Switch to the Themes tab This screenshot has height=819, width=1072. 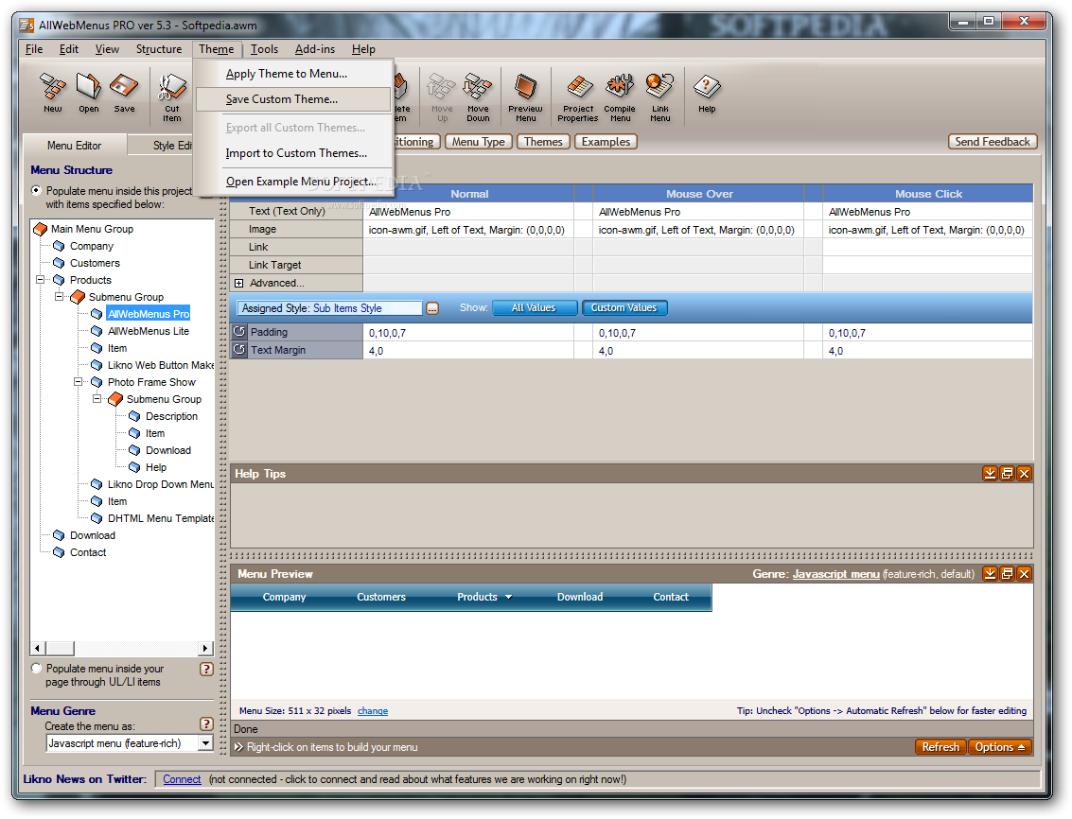(x=543, y=142)
